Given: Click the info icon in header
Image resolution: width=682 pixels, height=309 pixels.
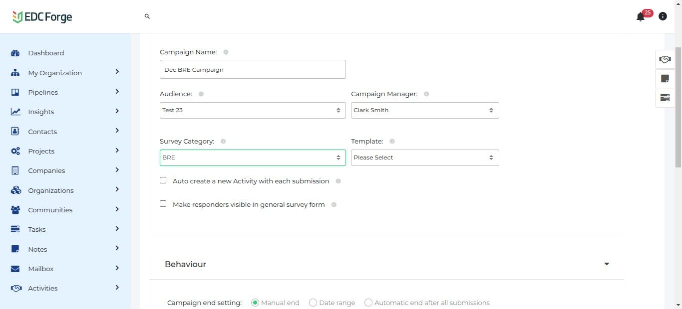Looking at the screenshot, I should tap(663, 16).
